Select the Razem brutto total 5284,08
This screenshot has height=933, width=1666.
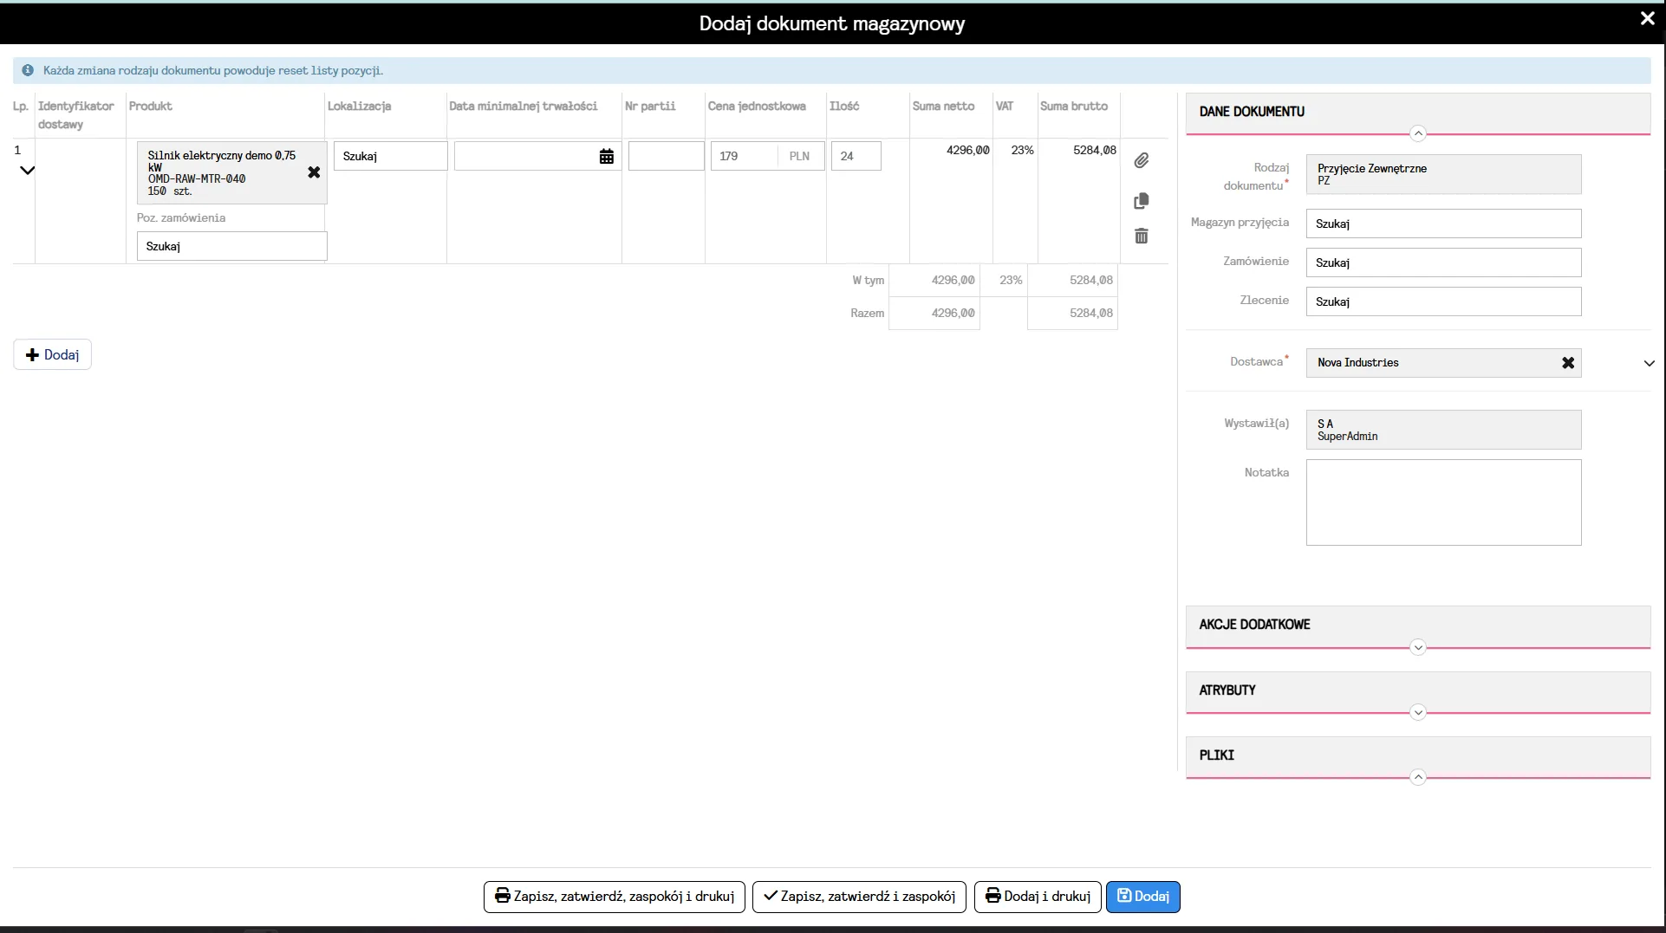tap(1090, 314)
